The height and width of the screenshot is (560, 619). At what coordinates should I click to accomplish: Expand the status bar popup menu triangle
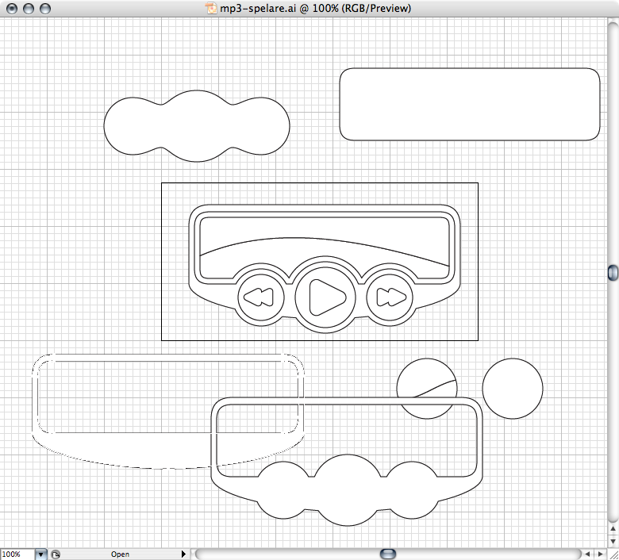184,554
